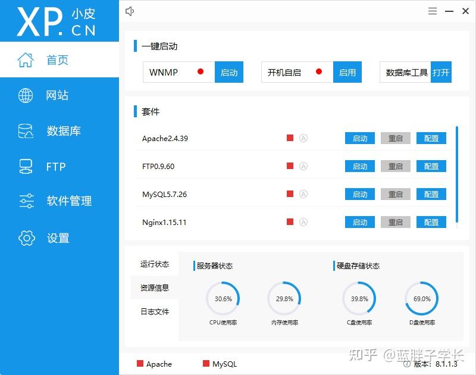
Task: Click the FTP server icon in the sidebar
Action: pos(26,167)
